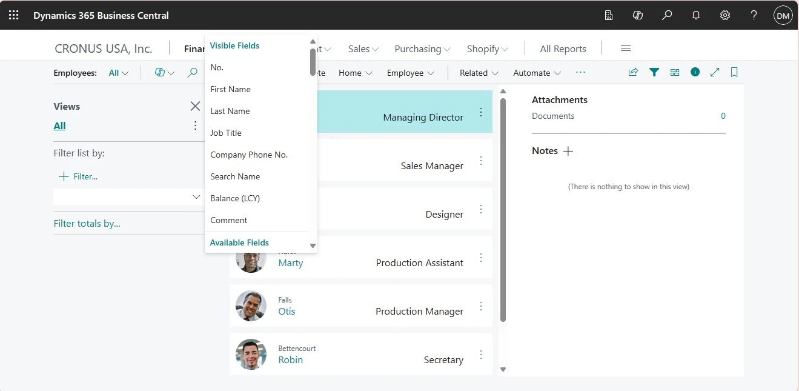The width and height of the screenshot is (799, 391).
Task: Click the + Filter... button
Action: pyautogui.click(x=78, y=176)
